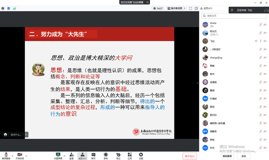The height and width of the screenshot is (160, 269).
Task: Open meeting Settings (设置) gear icon
Action: [x=141, y=155]
